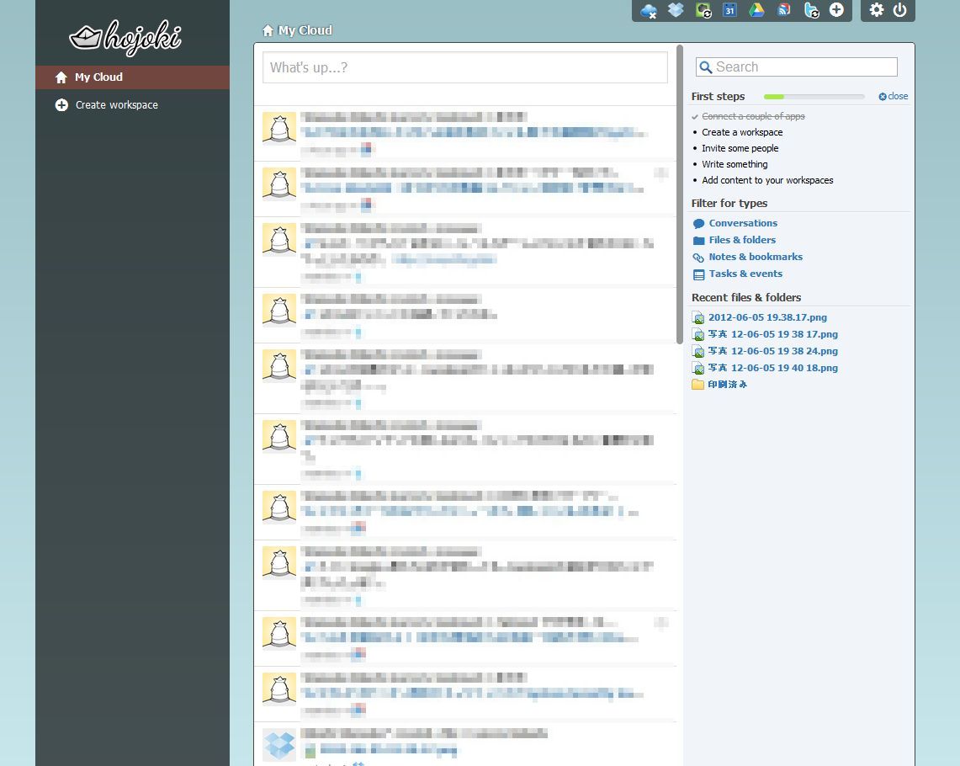Click the "Recent files & folders" heading
The height and width of the screenshot is (766, 960).
point(746,298)
